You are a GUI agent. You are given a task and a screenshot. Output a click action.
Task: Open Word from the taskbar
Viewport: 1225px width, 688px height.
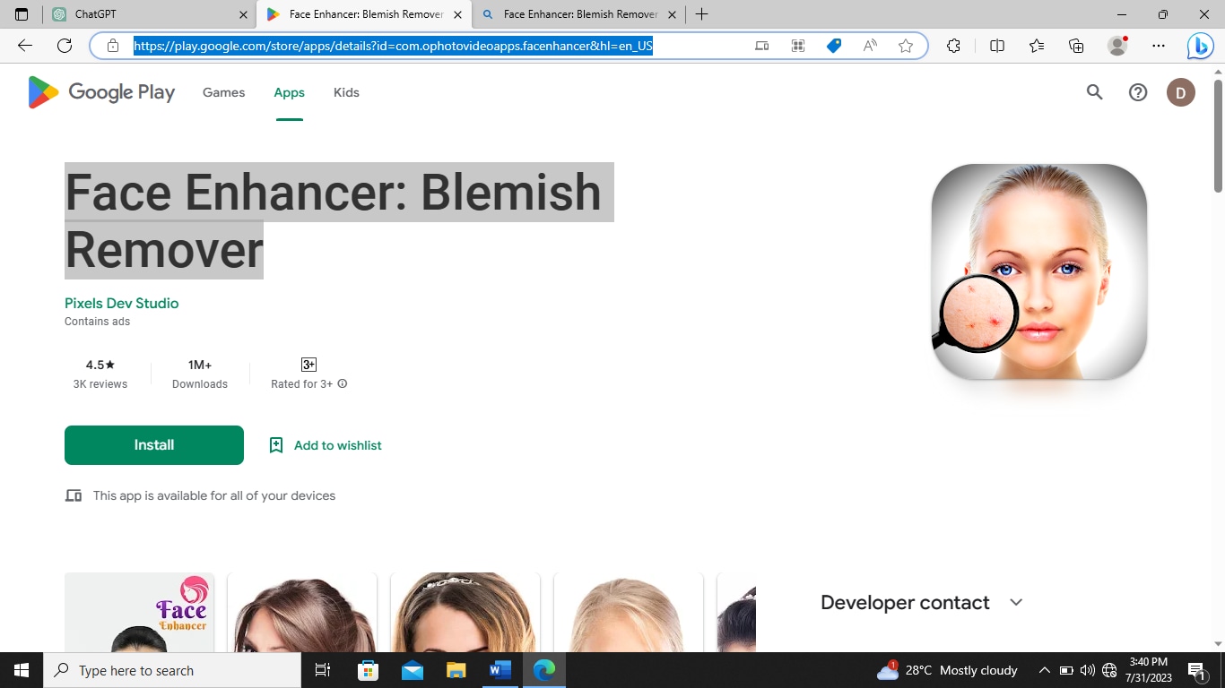[500, 670]
